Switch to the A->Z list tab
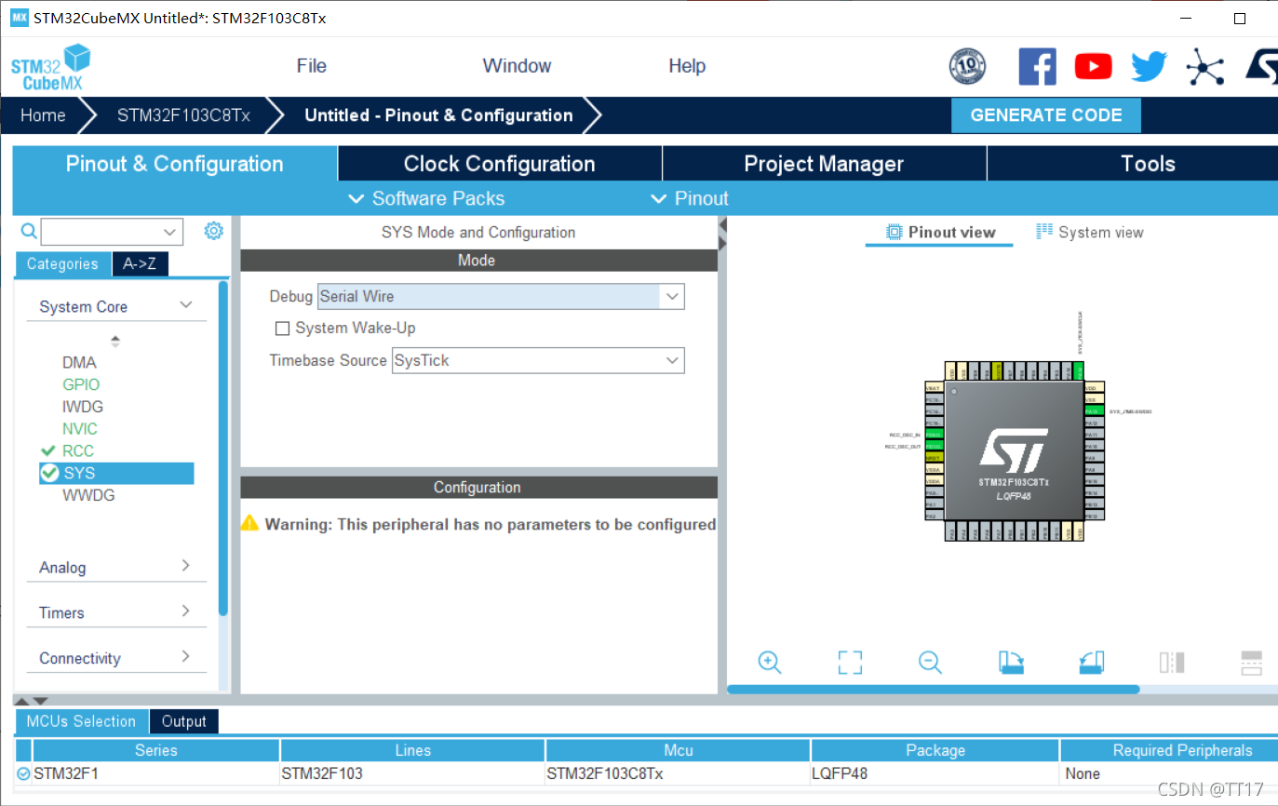1278x806 pixels. click(140, 264)
